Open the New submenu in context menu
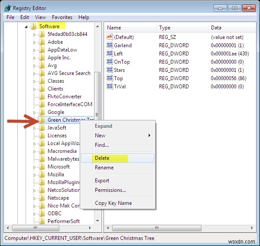Image resolution: width=260 pixels, height=246 pixels. [118, 136]
